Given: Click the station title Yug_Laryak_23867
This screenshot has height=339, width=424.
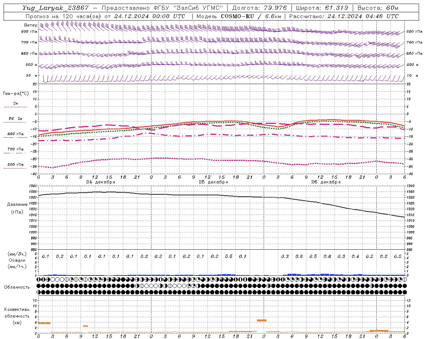Looking at the screenshot, I should pyautogui.click(x=56, y=8).
